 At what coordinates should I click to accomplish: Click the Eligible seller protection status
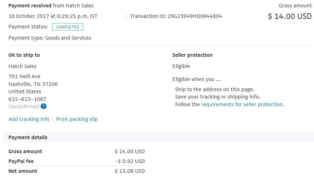tap(181, 66)
